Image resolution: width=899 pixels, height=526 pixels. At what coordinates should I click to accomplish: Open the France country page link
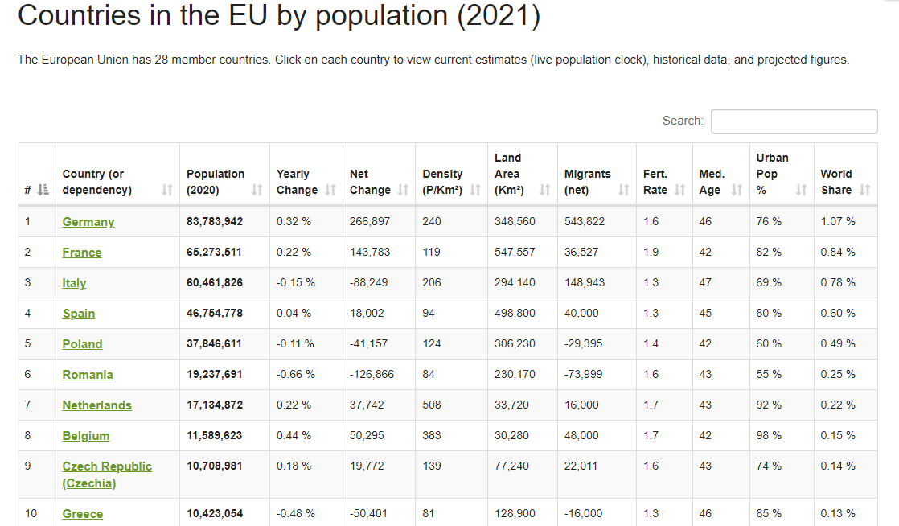pyautogui.click(x=82, y=252)
